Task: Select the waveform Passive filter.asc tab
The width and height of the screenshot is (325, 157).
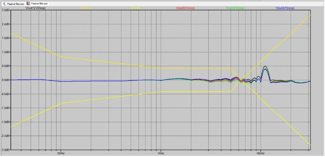Action: click(40, 3)
